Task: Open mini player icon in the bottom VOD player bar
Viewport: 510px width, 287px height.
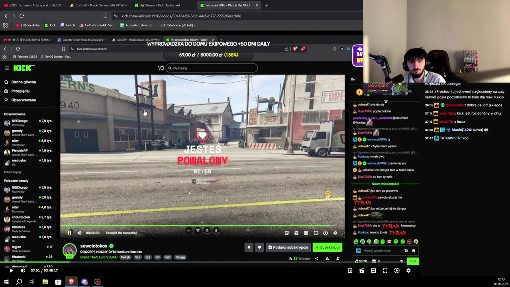Action: point(350,271)
